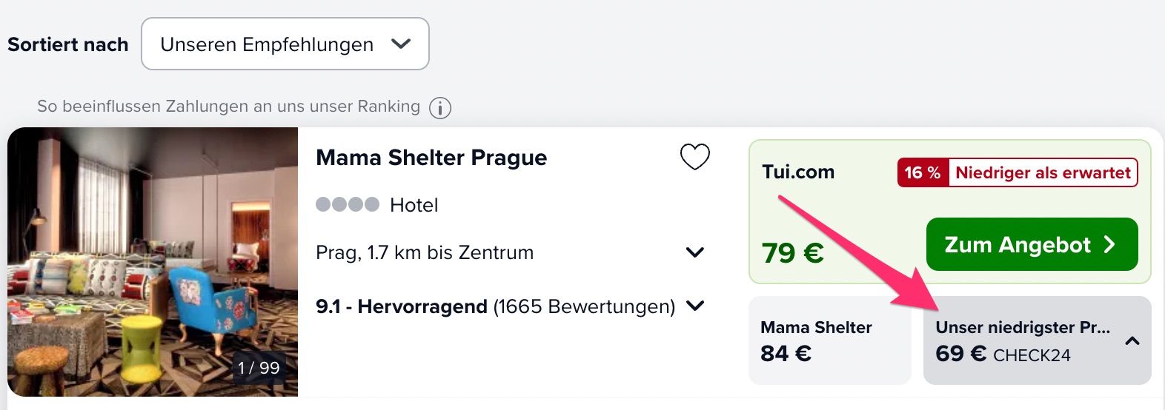
Task: Open the hotel room photo gallery
Action: tap(153, 262)
